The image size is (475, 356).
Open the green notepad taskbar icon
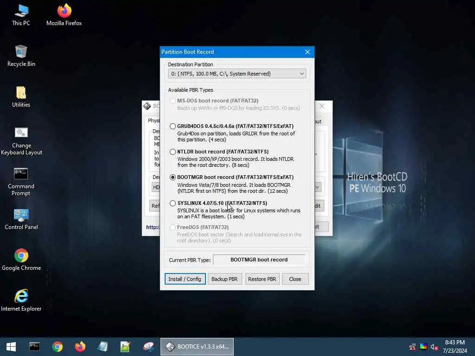pos(125,347)
